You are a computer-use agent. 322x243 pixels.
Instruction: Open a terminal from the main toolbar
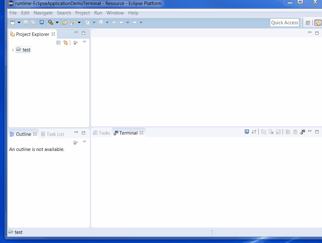click(42, 23)
